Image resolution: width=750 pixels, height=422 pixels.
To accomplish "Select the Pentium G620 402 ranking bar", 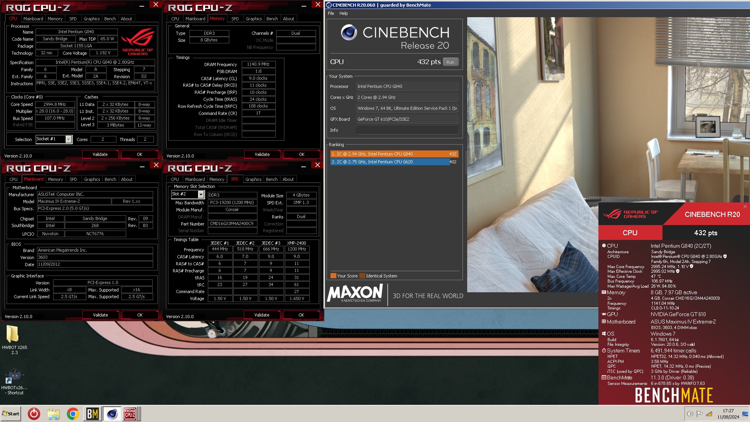I will click(394, 162).
